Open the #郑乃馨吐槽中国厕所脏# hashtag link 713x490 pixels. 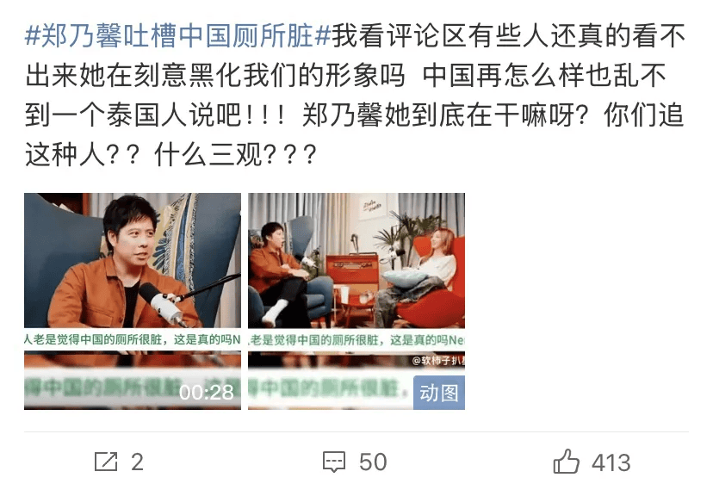pos(177,36)
